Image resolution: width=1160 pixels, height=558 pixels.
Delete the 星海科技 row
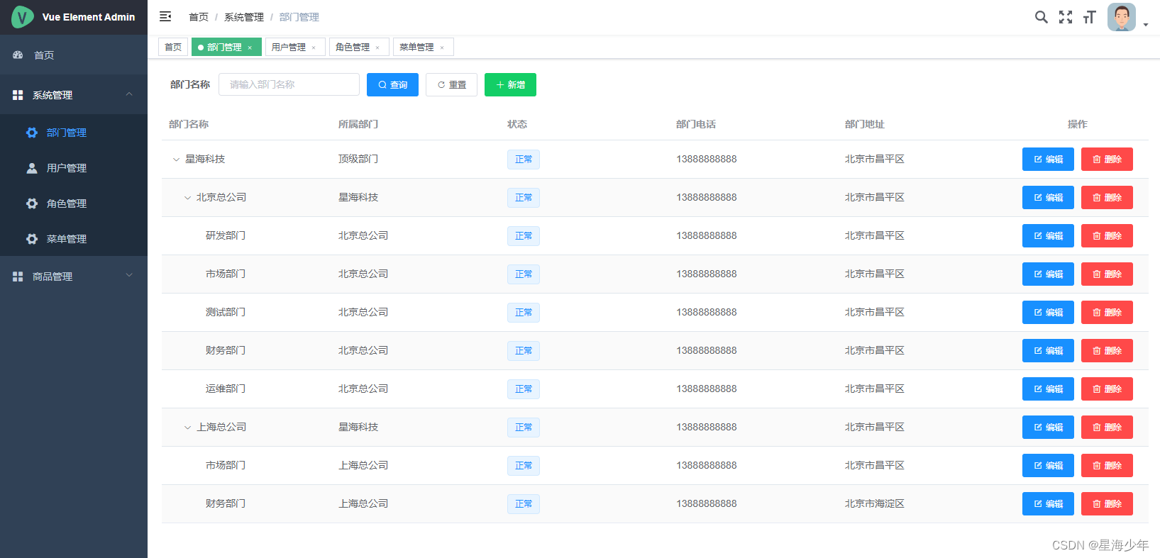point(1107,159)
